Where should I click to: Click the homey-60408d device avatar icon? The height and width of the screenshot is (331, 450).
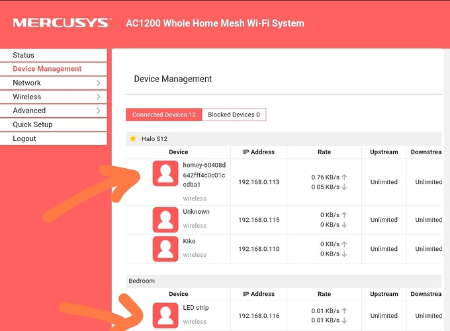click(165, 173)
